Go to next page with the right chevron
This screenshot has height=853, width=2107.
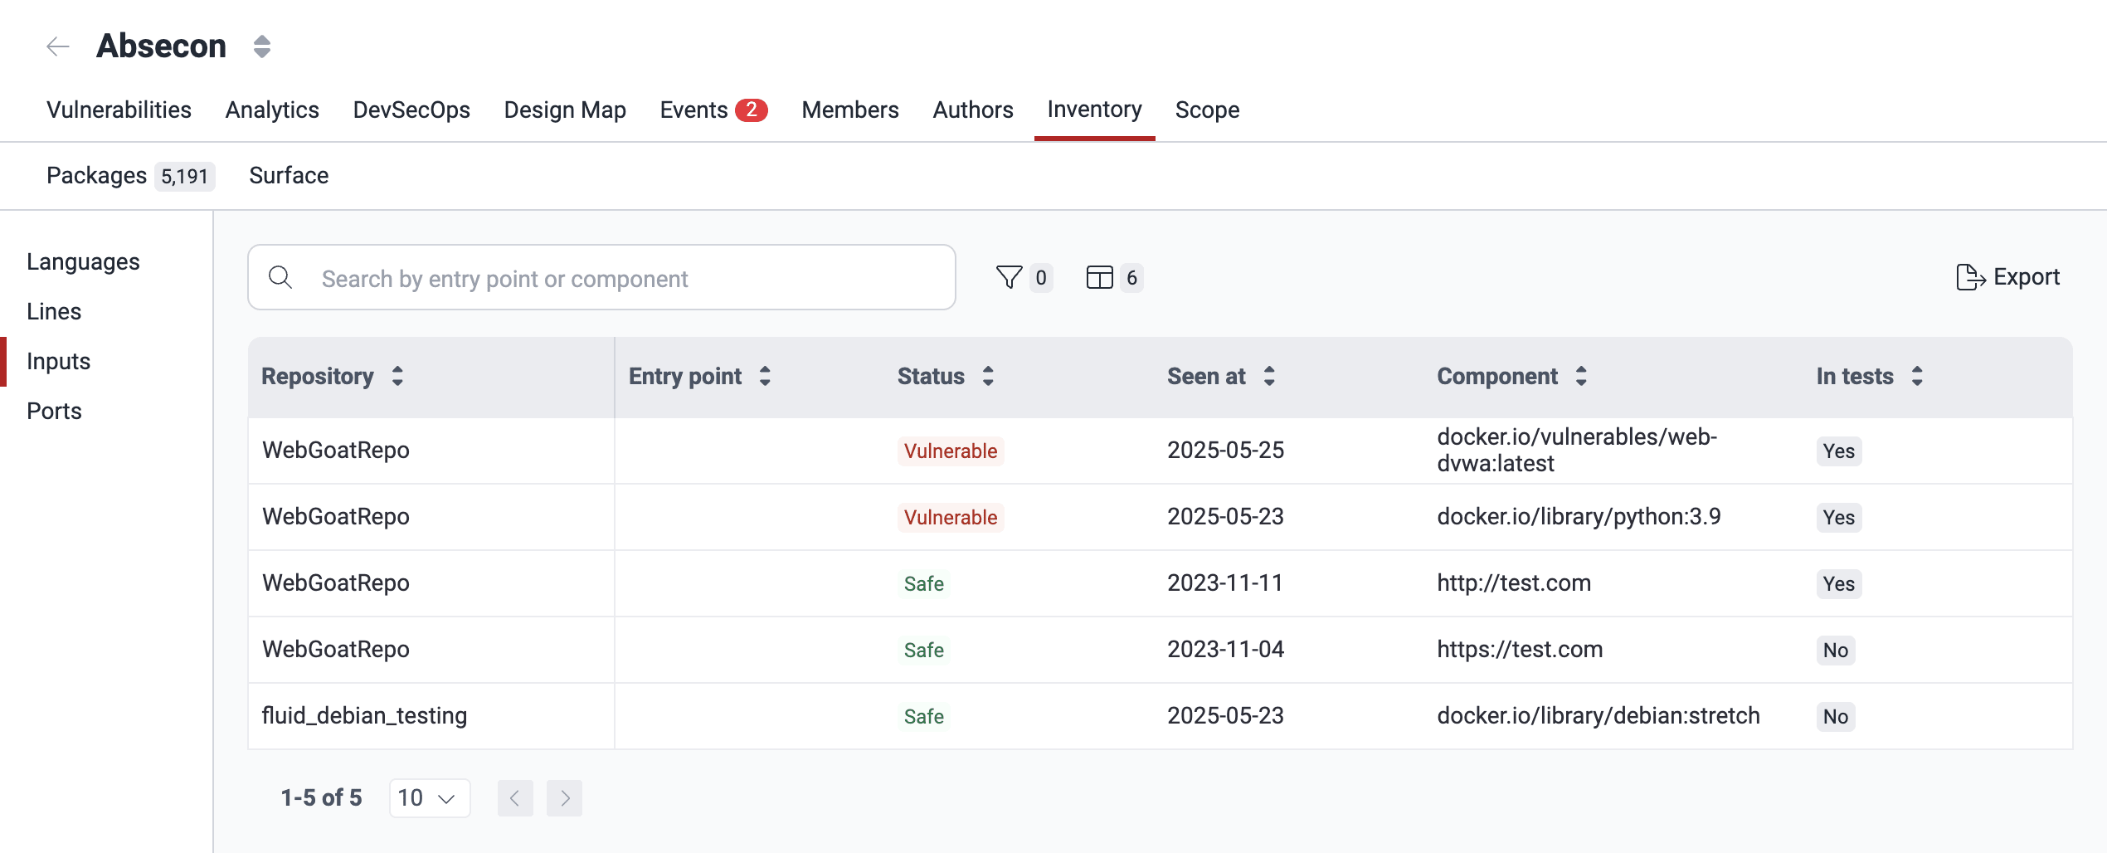(x=564, y=797)
